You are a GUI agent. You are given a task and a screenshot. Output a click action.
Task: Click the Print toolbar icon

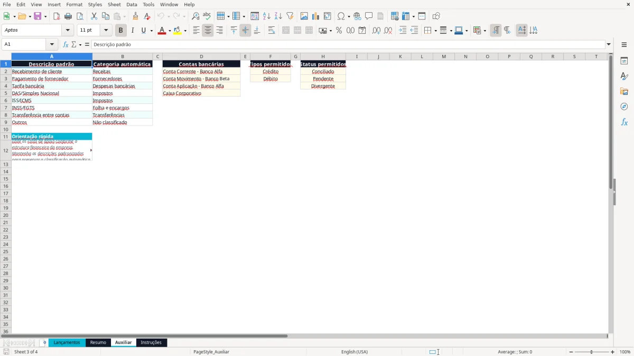pyautogui.click(x=68, y=16)
